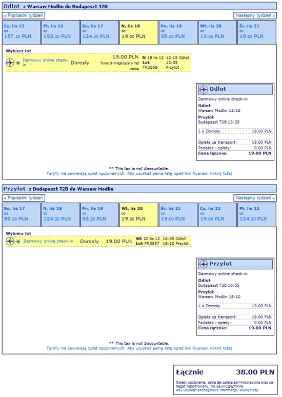Select outbound date Pn, lis 19
This screenshot has width=282, height=397.
pyautogui.click(x=178, y=32)
